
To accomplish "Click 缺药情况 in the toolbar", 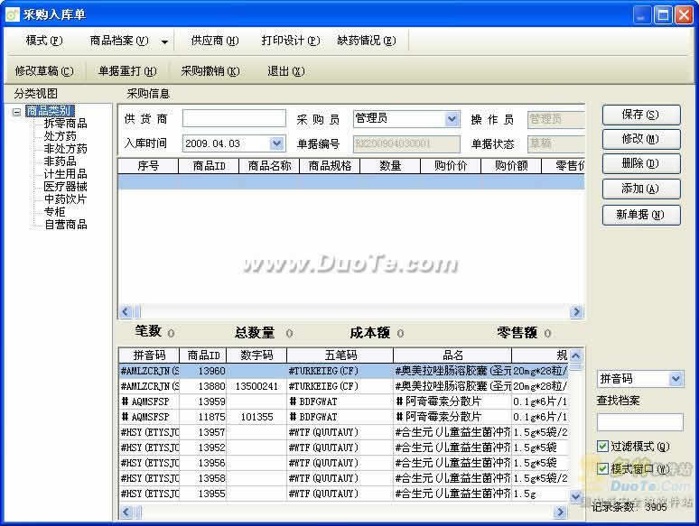I will (x=366, y=41).
